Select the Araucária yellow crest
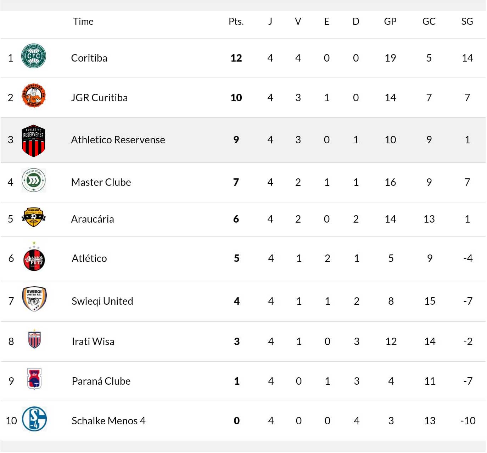The width and height of the screenshot is (487, 453). [34, 217]
